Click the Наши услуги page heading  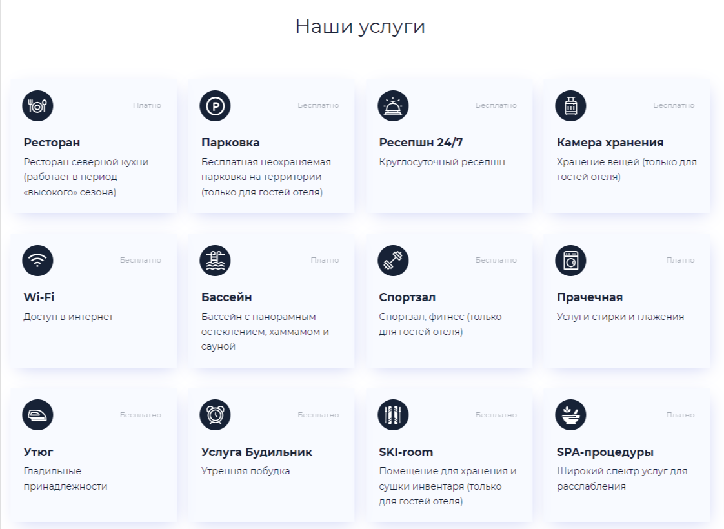[360, 27]
